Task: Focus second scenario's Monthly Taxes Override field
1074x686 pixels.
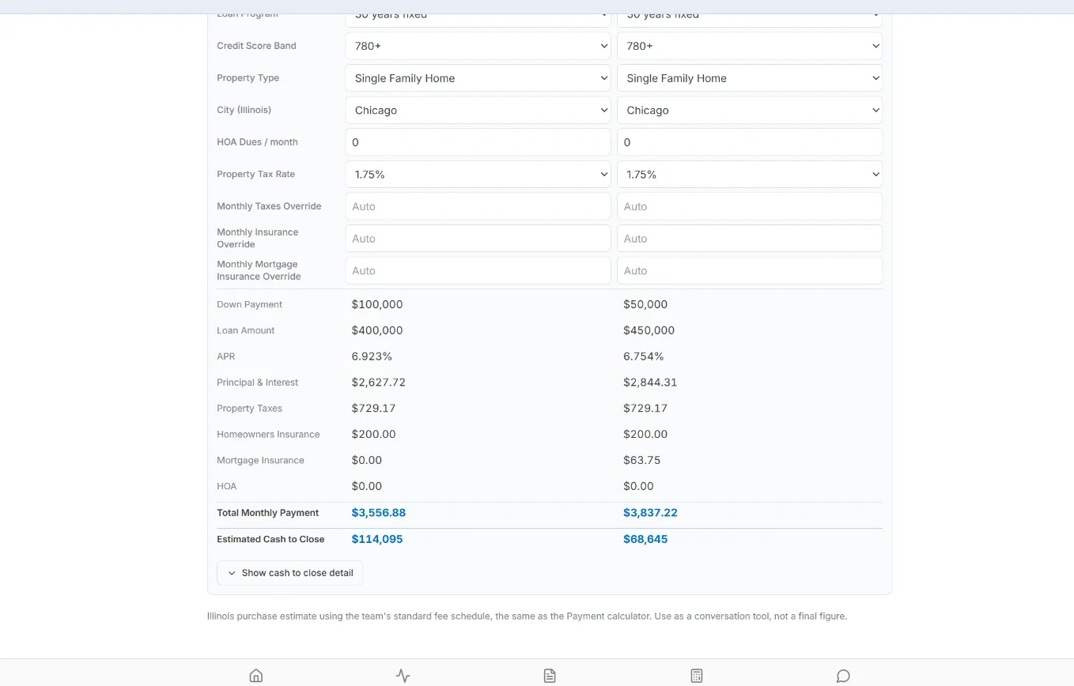Action: (x=750, y=206)
